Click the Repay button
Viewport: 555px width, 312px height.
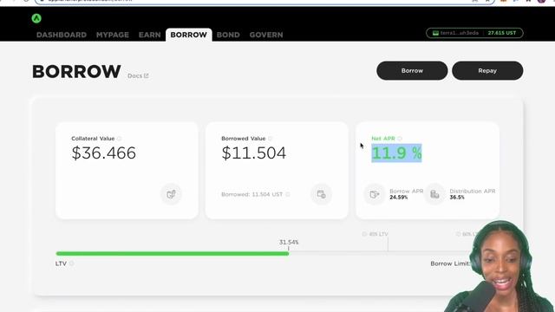pyautogui.click(x=487, y=70)
